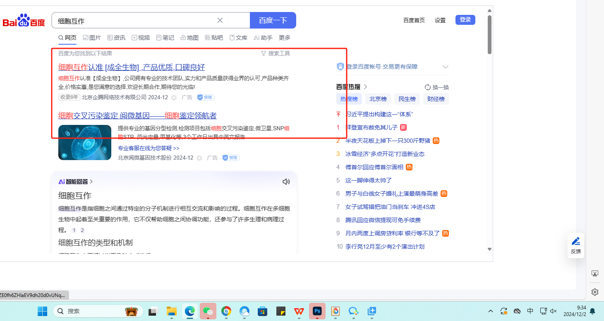Click the speaker icon in AI智能回答
The width and height of the screenshot is (604, 321).
coord(286,182)
